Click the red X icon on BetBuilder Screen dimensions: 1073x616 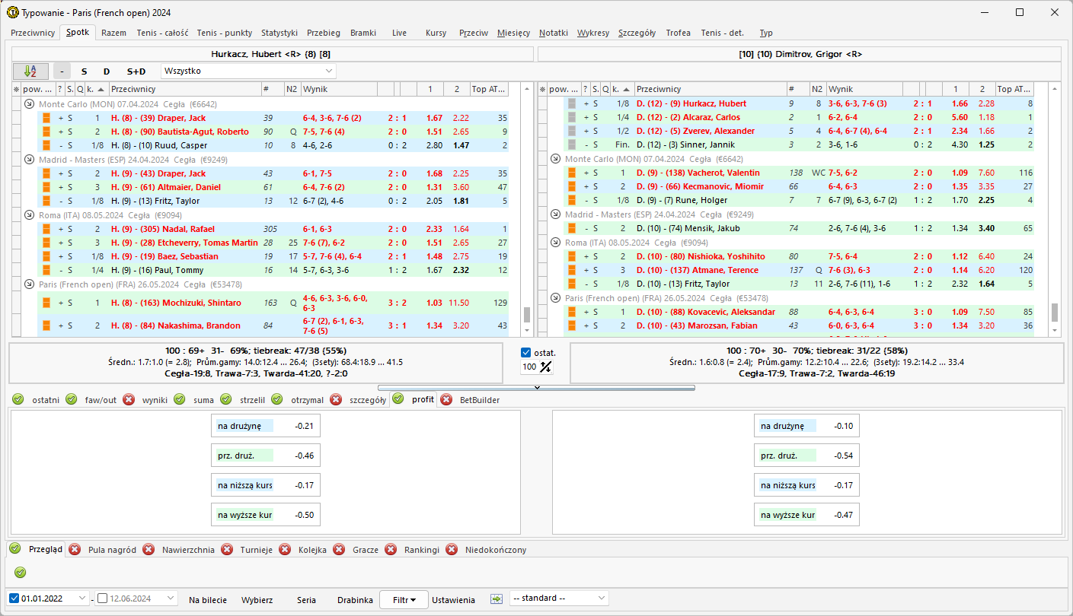(x=445, y=399)
